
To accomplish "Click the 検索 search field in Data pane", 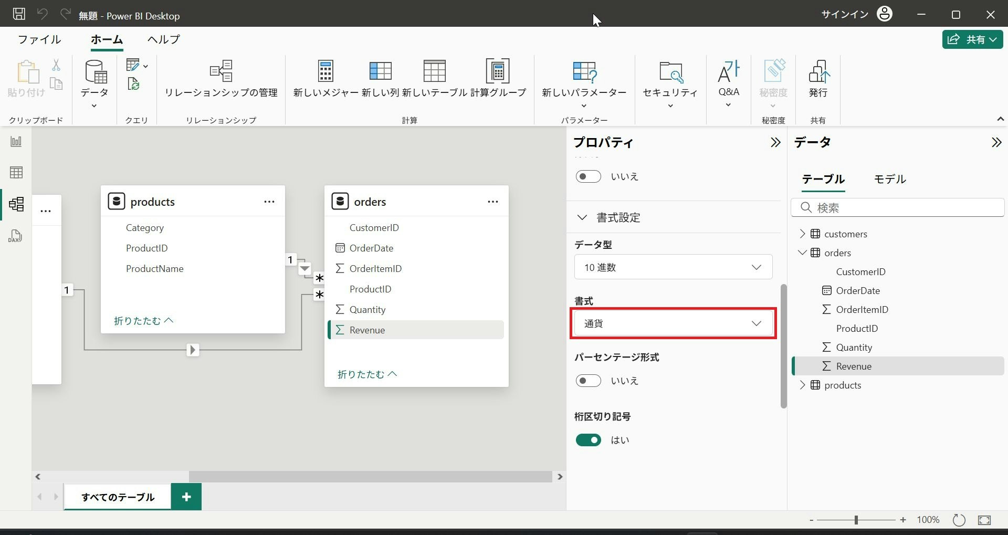I will 897,208.
